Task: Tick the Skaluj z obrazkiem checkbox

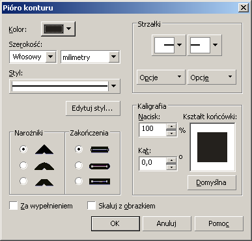Action: (x=91, y=206)
